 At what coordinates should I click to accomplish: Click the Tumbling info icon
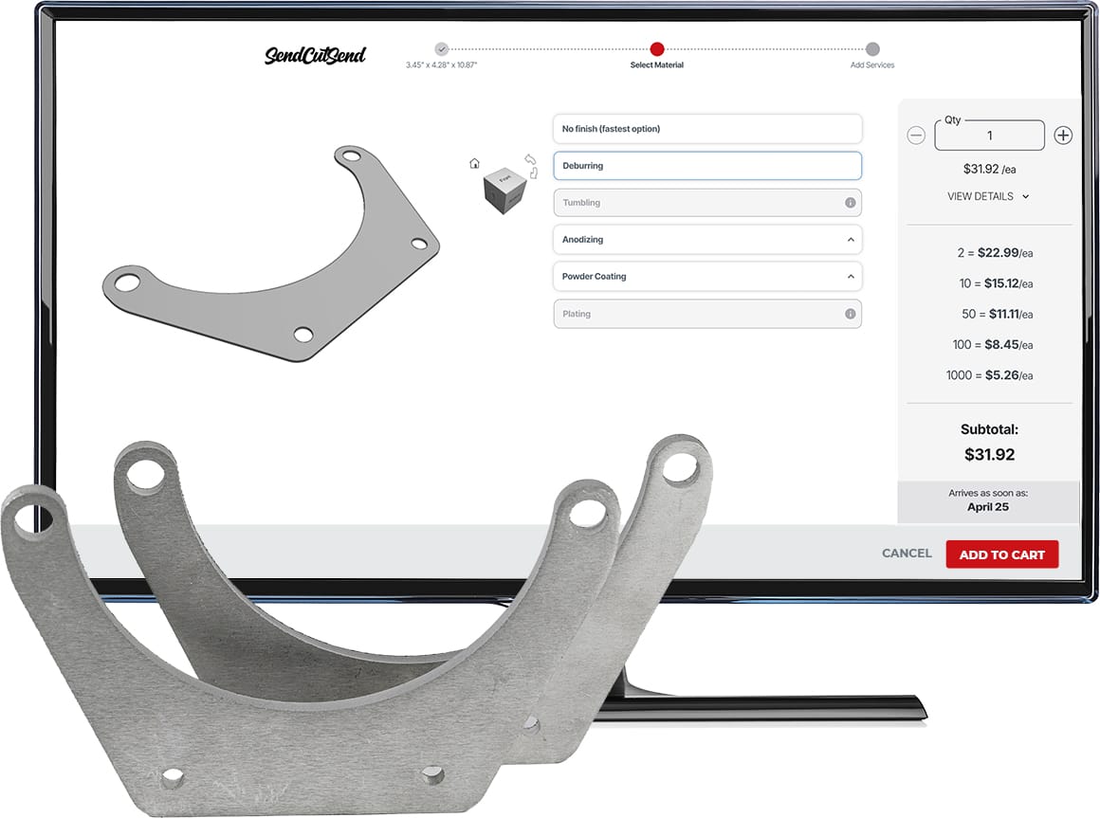tap(852, 202)
